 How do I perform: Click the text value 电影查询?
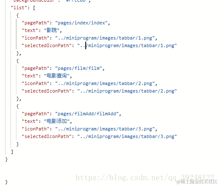tap(57, 76)
